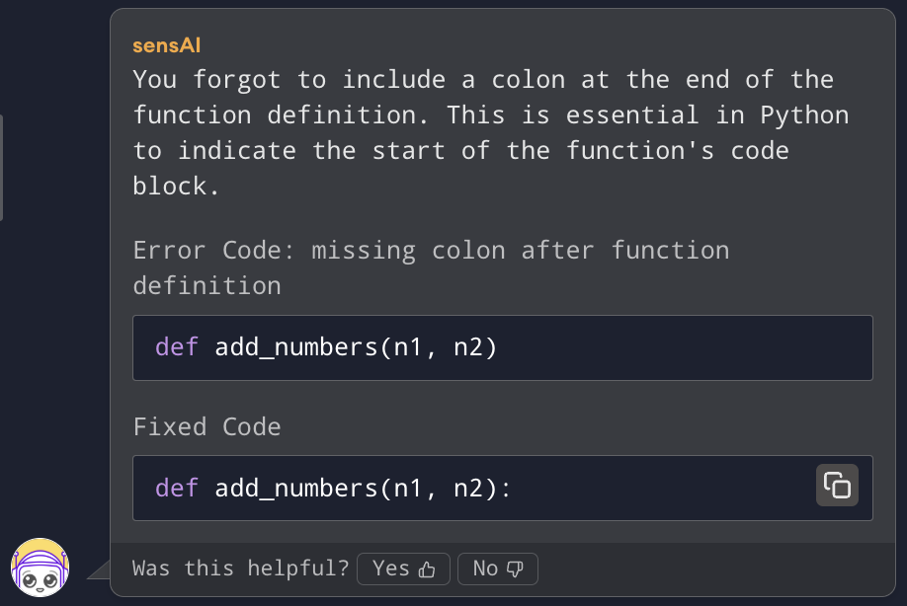907x606 pixels.
Task: Click the thumbs down icon
Action: (x=515, y=569)
